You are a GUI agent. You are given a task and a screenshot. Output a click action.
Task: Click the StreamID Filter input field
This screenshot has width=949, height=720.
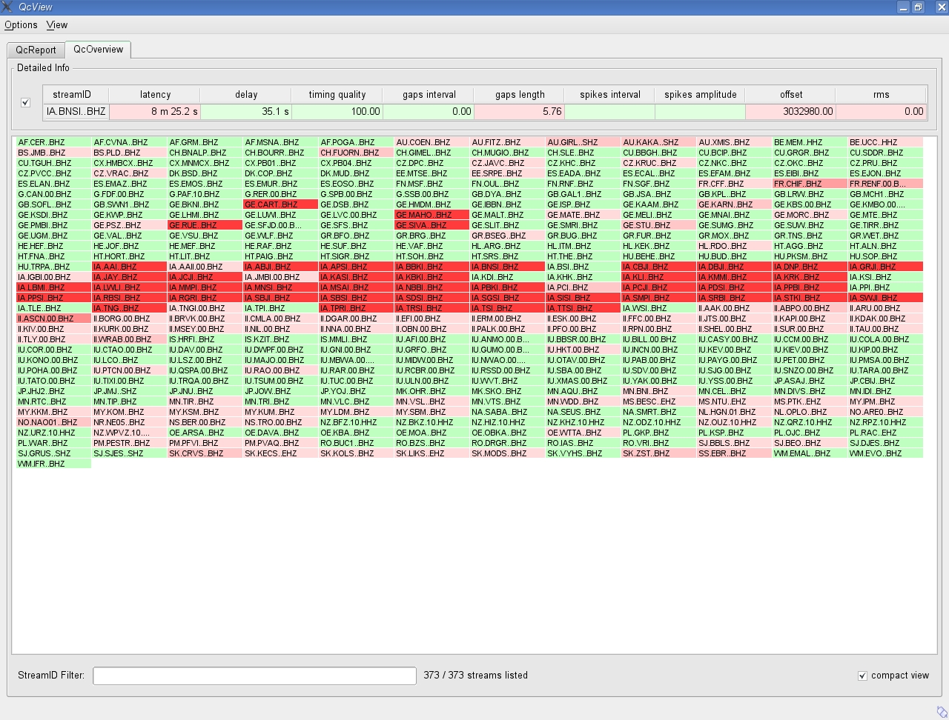coord(254,676)
